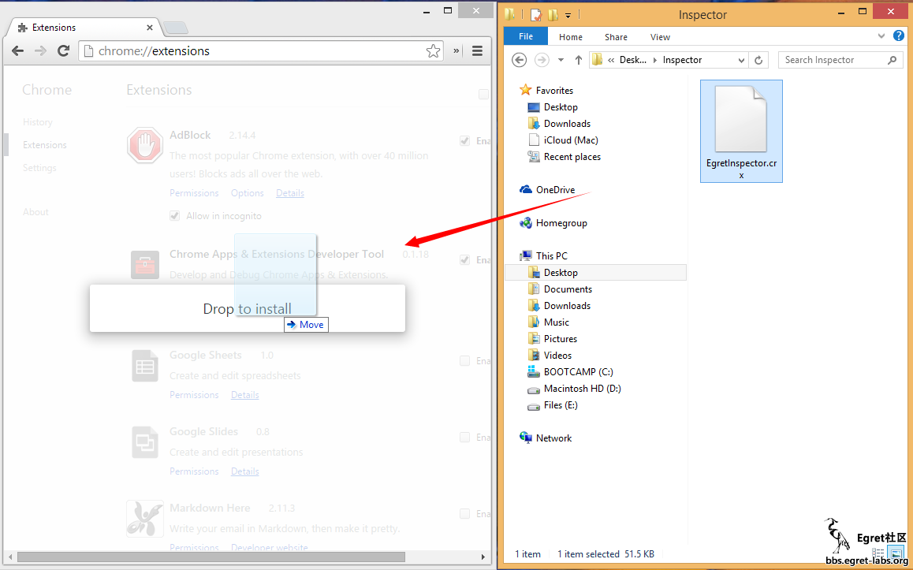This screenshot has height=570, width=913.
Task: Toggle Allow in incognito for AdBlock
Action: point(175,216)
